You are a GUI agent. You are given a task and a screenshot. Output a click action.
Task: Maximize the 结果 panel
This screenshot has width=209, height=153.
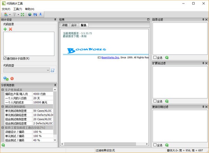(x=148, y=20)
